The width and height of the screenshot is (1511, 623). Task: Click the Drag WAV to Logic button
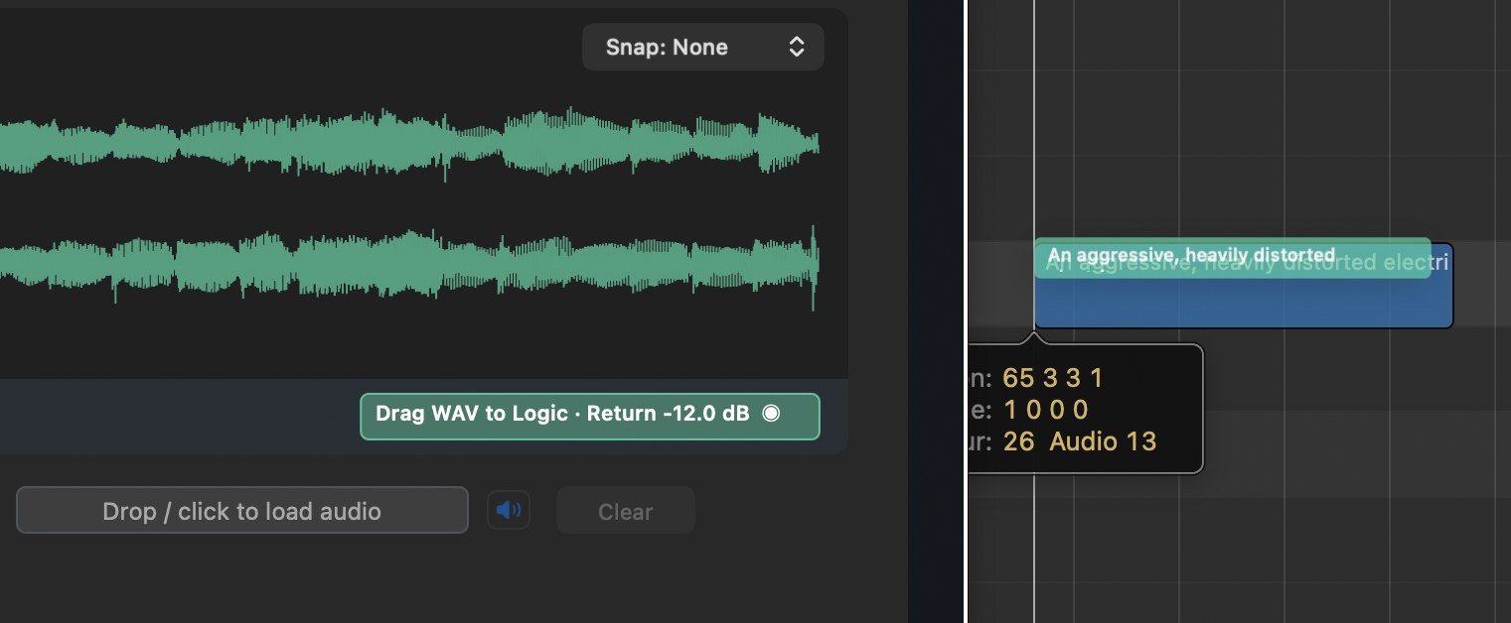(589, 417)
